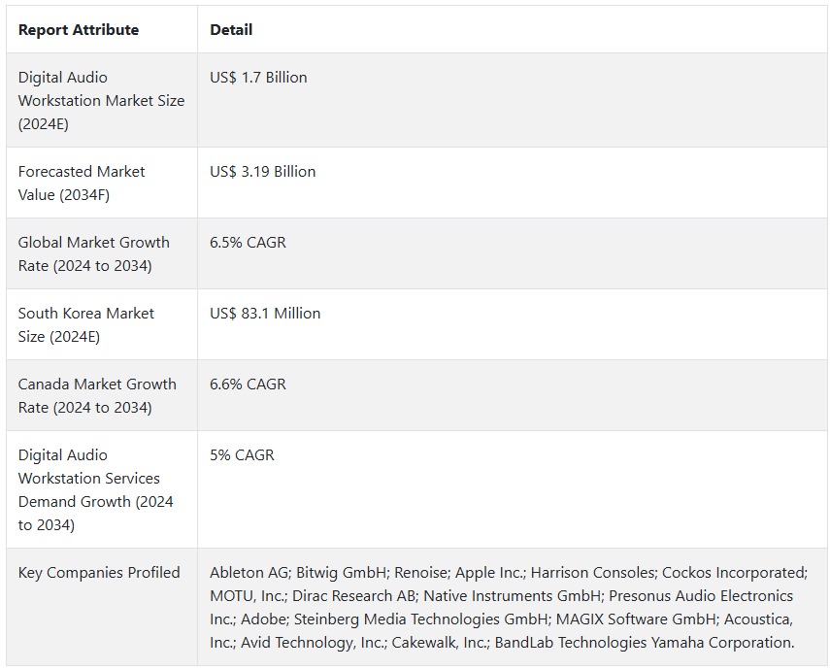Click the "5% CAGR" value
The height and width of the screenshot is (669, 830).
click(242, 455)
